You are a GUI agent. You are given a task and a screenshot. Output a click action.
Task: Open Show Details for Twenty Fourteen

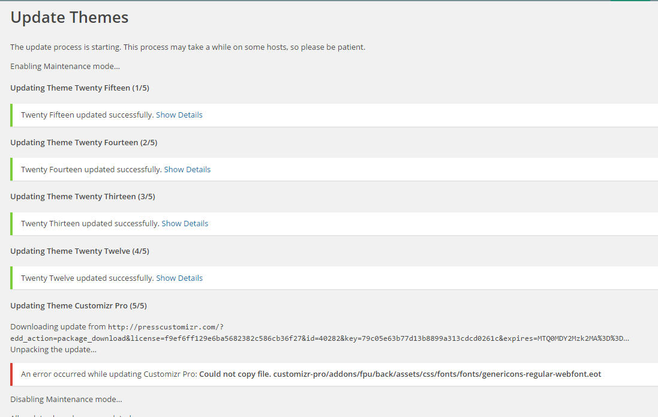coord(187,169)
